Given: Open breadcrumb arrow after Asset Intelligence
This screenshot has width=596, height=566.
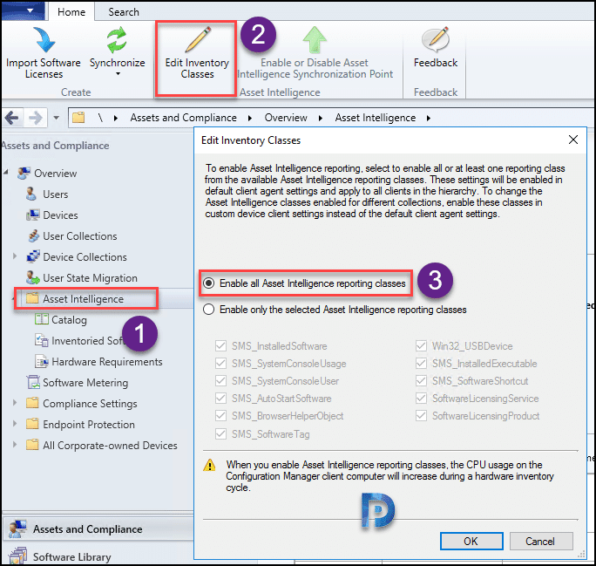Looking at the screenshot, I should tap(429, 119).
